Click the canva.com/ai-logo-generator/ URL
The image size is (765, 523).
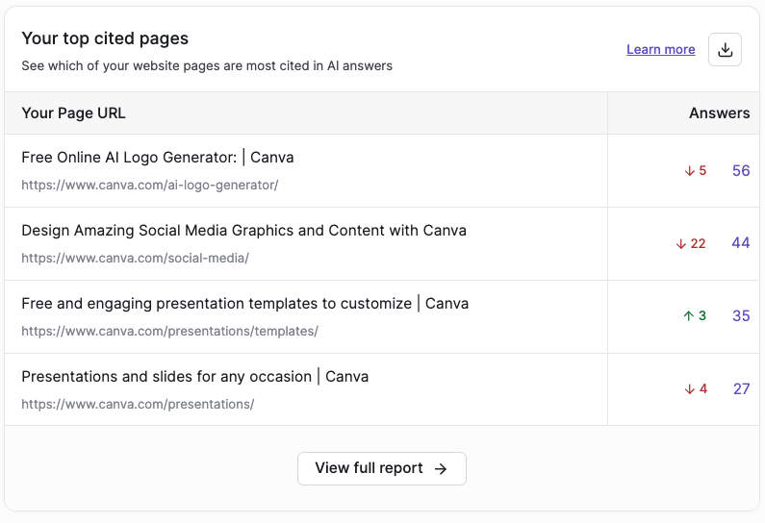[150, 186]
